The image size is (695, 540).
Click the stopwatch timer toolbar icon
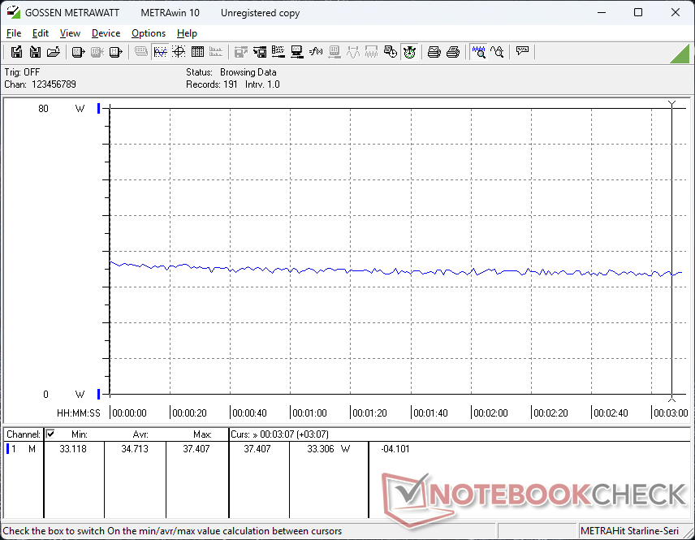click(409, 52)
